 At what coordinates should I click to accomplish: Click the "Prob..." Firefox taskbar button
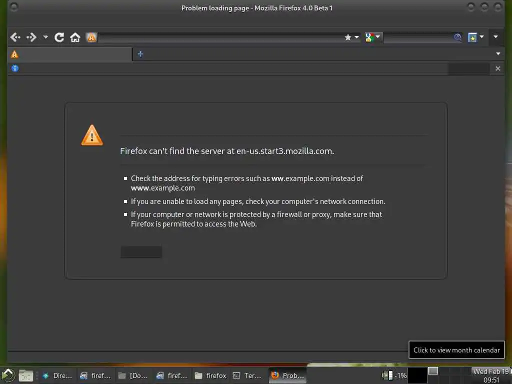tap(287, 375)
